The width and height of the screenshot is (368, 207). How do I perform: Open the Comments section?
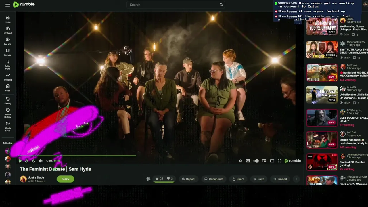214,179
